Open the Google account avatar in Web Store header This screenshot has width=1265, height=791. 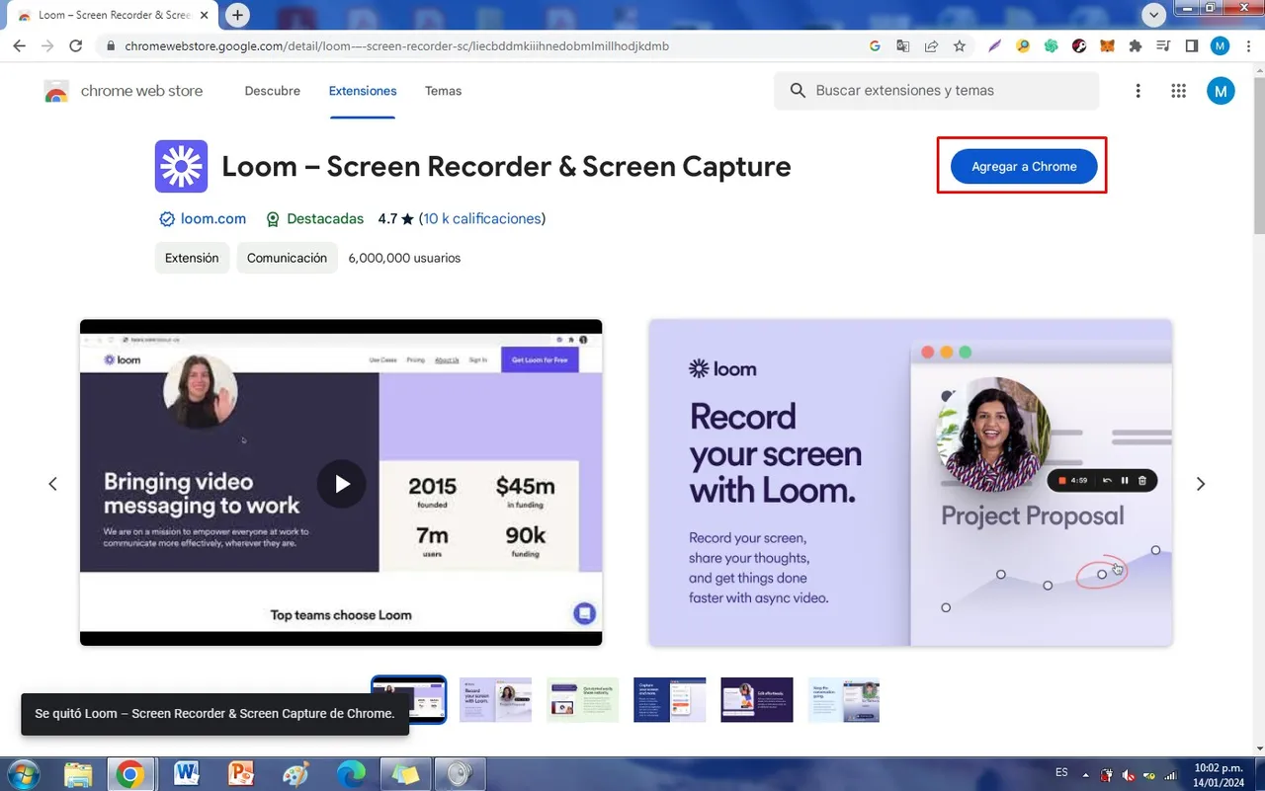[1221, 91]
